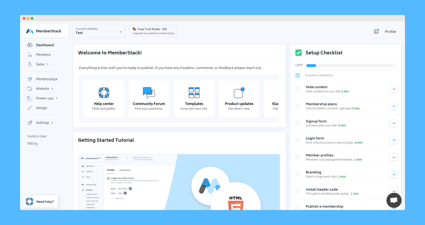Open Member profiles step arrow button
Screen dimensions: 425x225
point(394,157)
